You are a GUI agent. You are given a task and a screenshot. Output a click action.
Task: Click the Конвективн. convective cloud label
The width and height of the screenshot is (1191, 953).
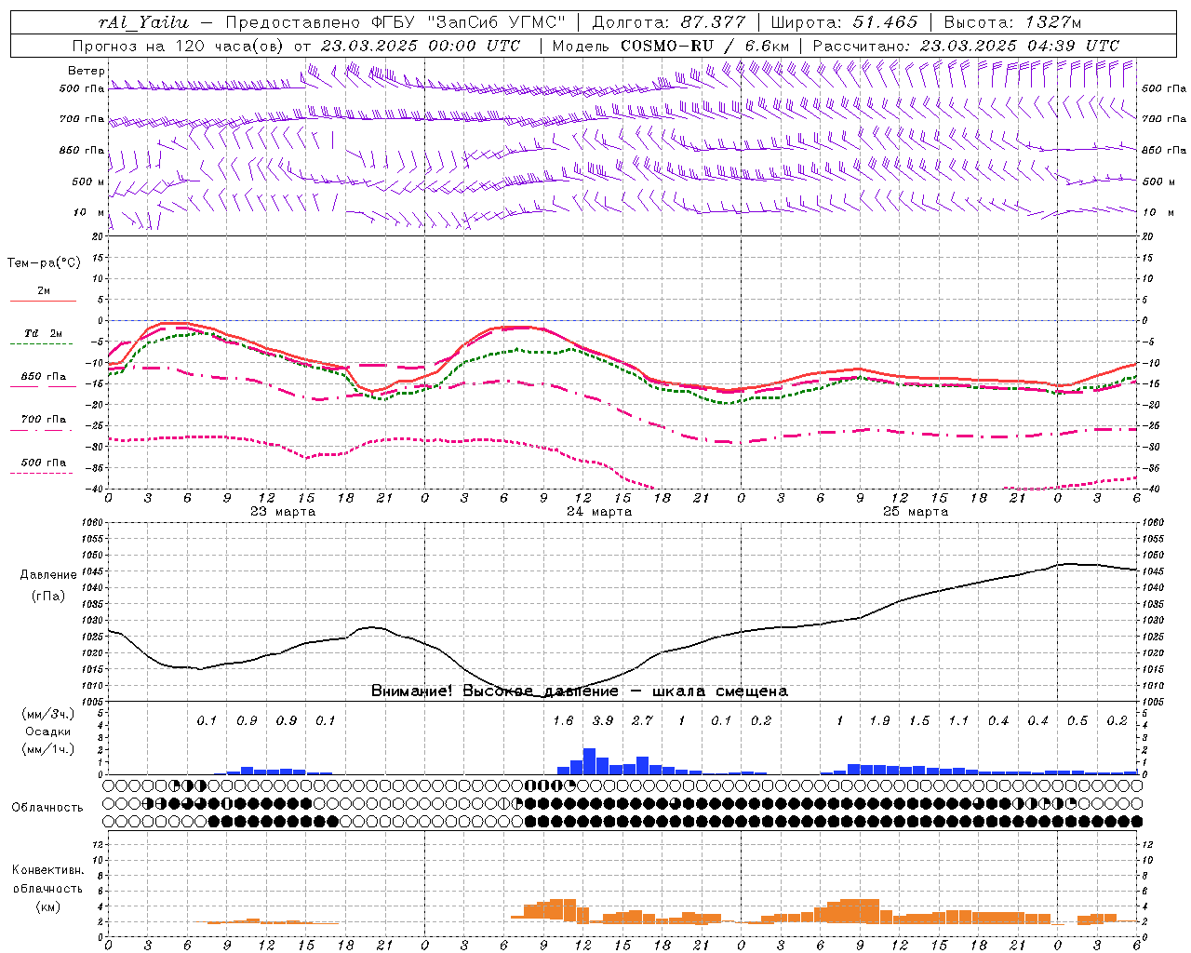[x=47, y=870]
